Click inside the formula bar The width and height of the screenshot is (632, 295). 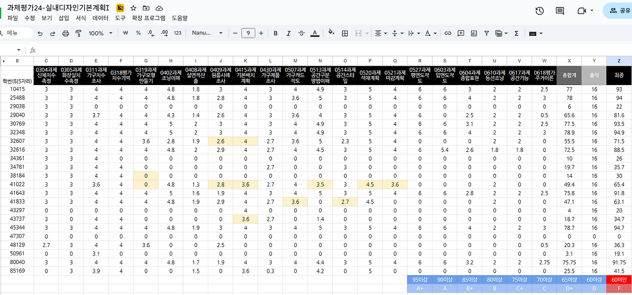(148, 49)
